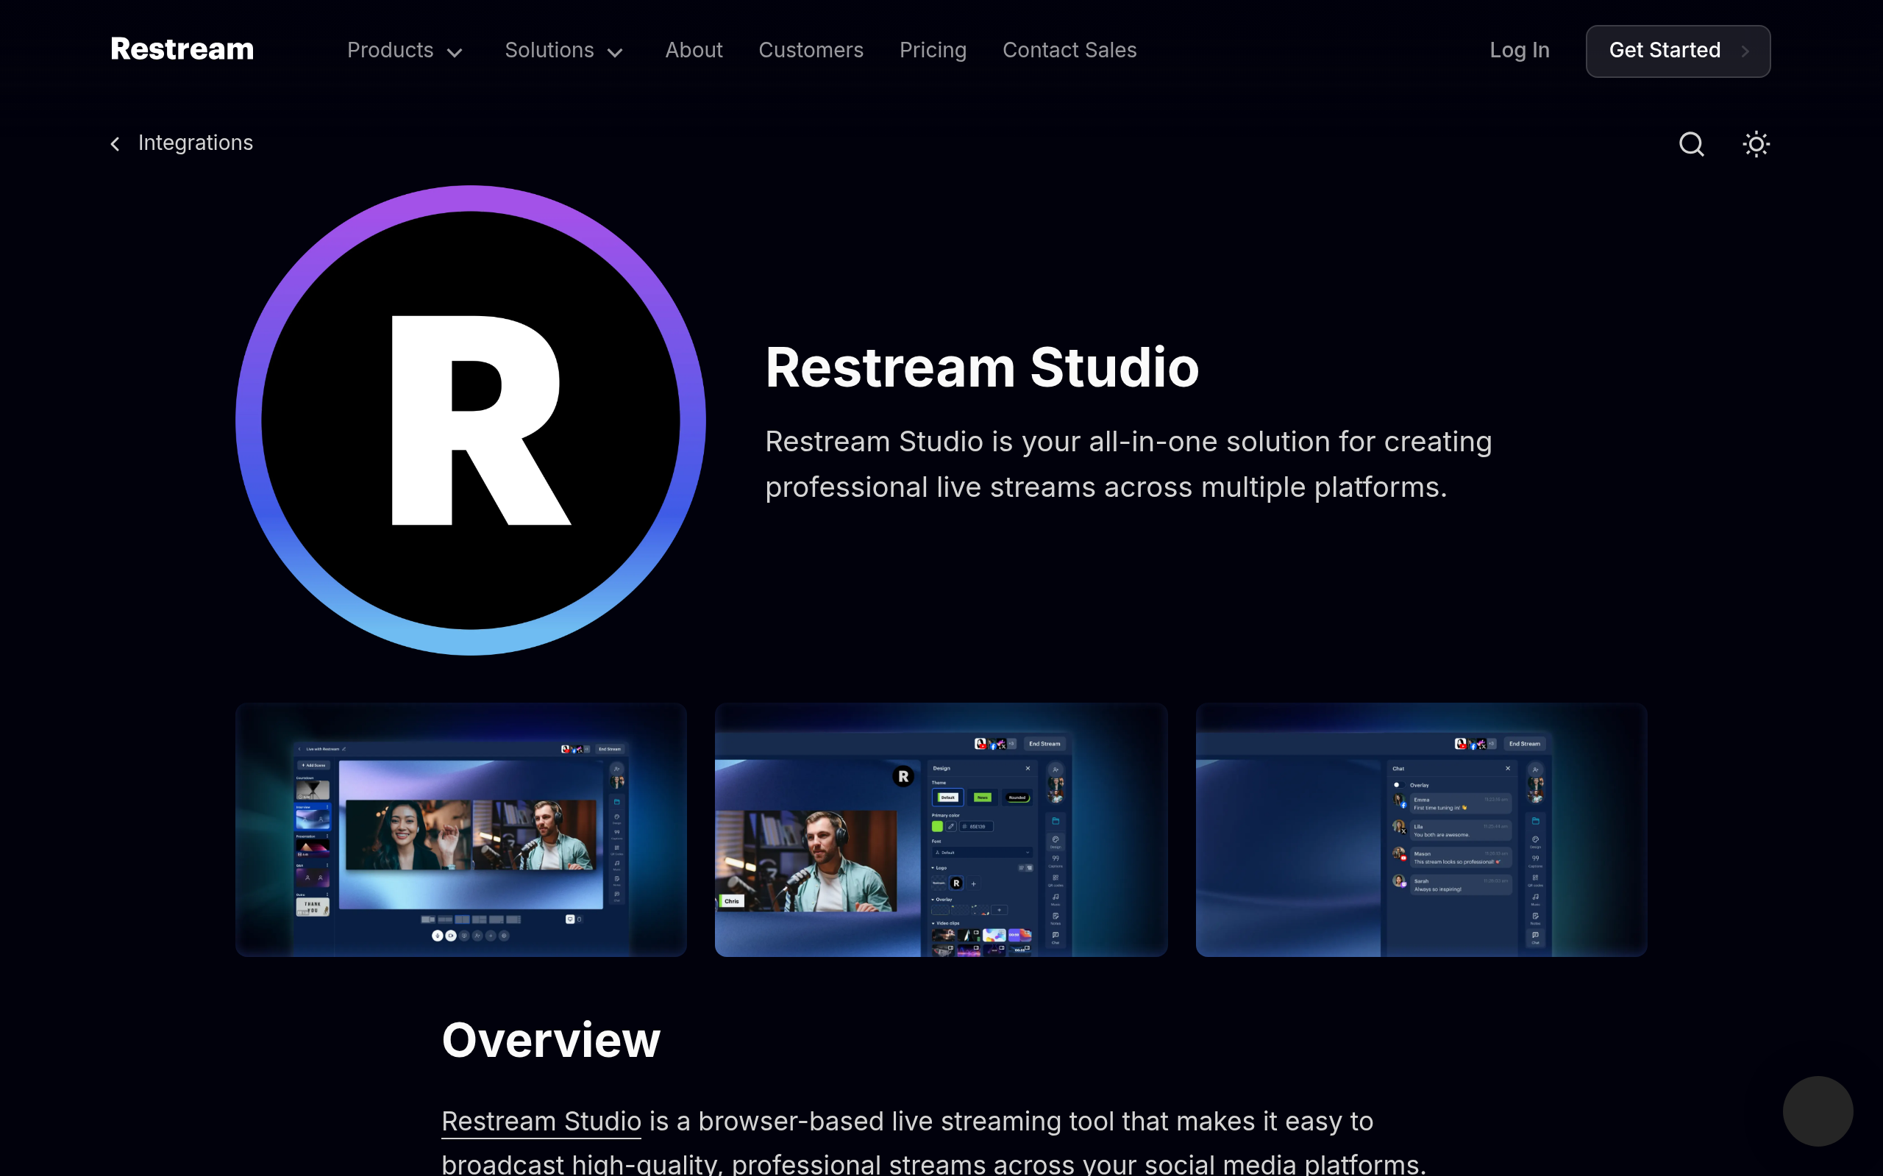Image resolution: width=1883 pixels, height=1176 pixels.
Task: Toggle light mode with the sun icon
Action: (1756, 144)
